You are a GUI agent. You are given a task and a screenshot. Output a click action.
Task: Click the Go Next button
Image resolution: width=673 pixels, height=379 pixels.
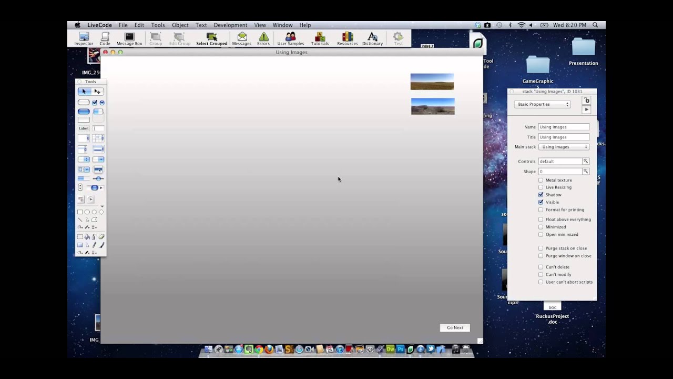coord(455,327)
